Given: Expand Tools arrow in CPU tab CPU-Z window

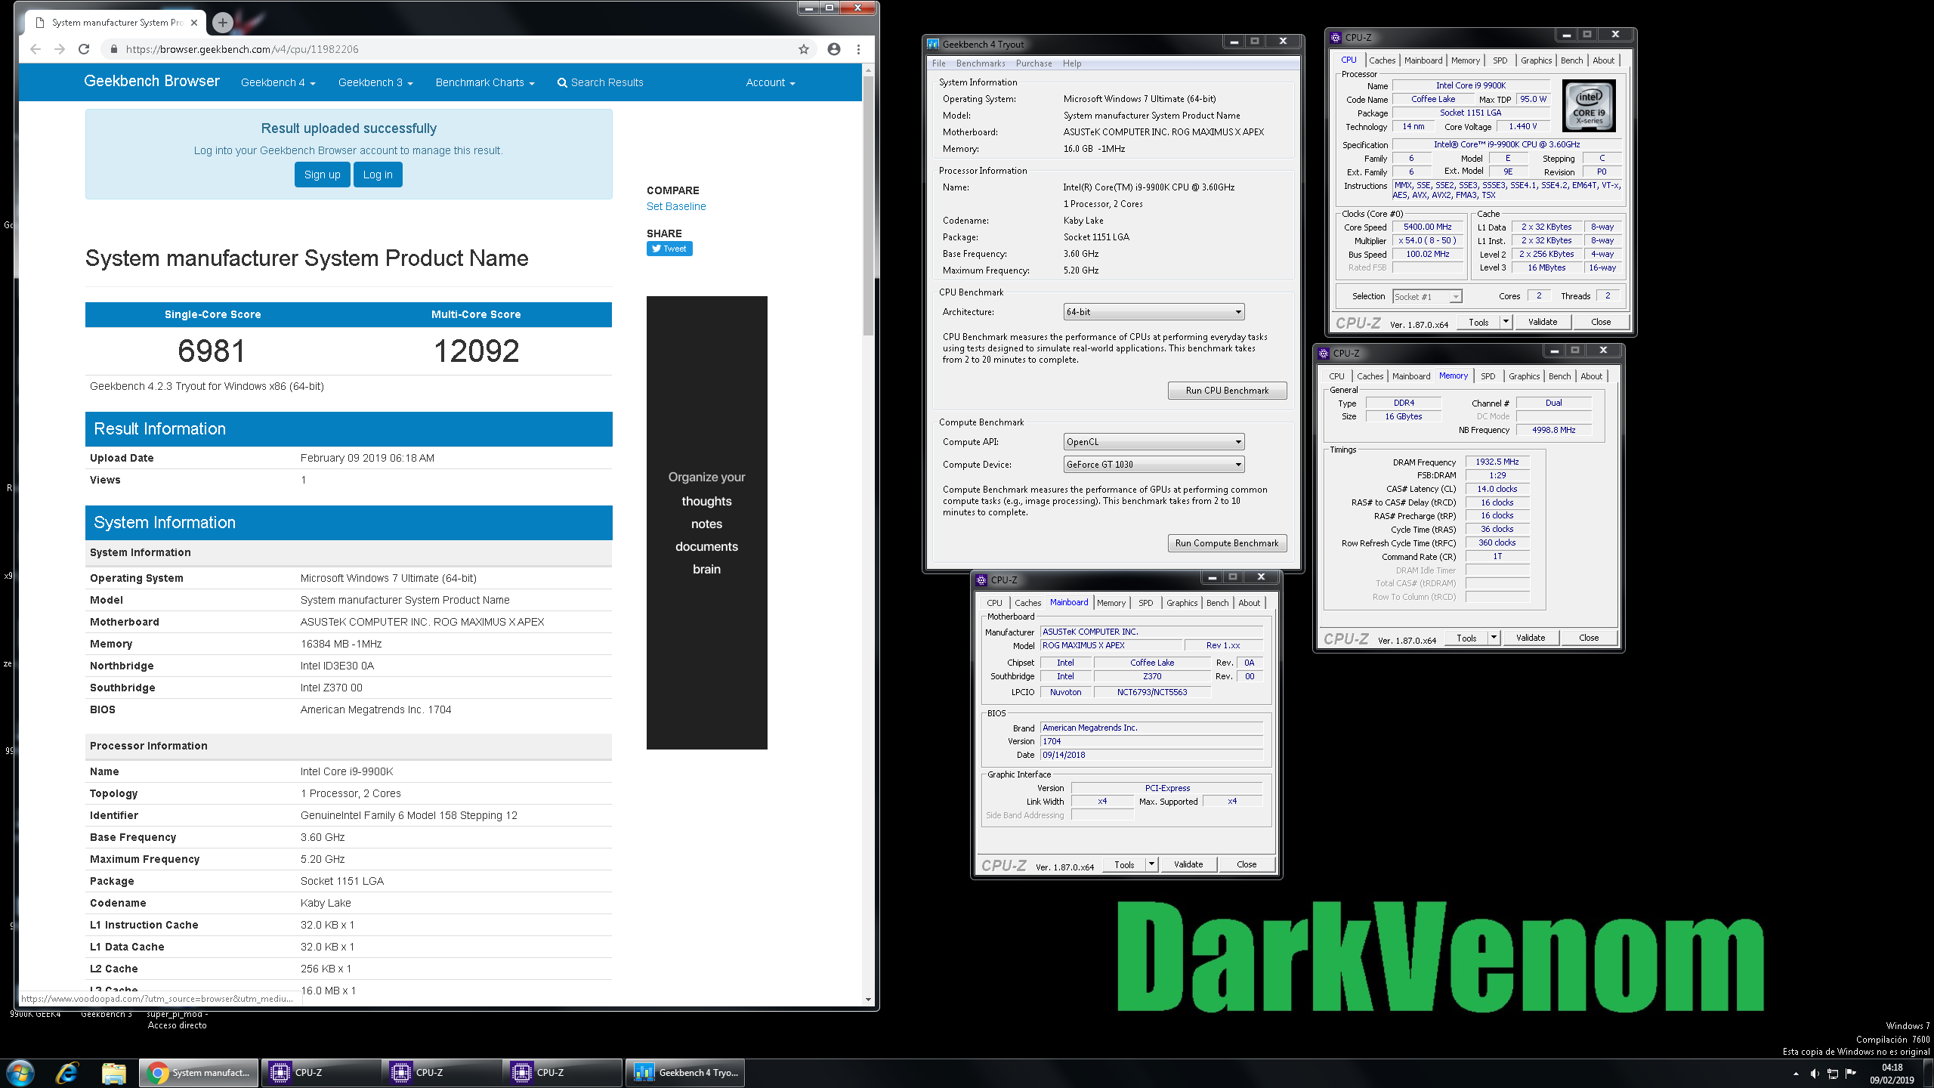Looking at the screenshot, I should pyautogui.click(x=1505, y=322).
